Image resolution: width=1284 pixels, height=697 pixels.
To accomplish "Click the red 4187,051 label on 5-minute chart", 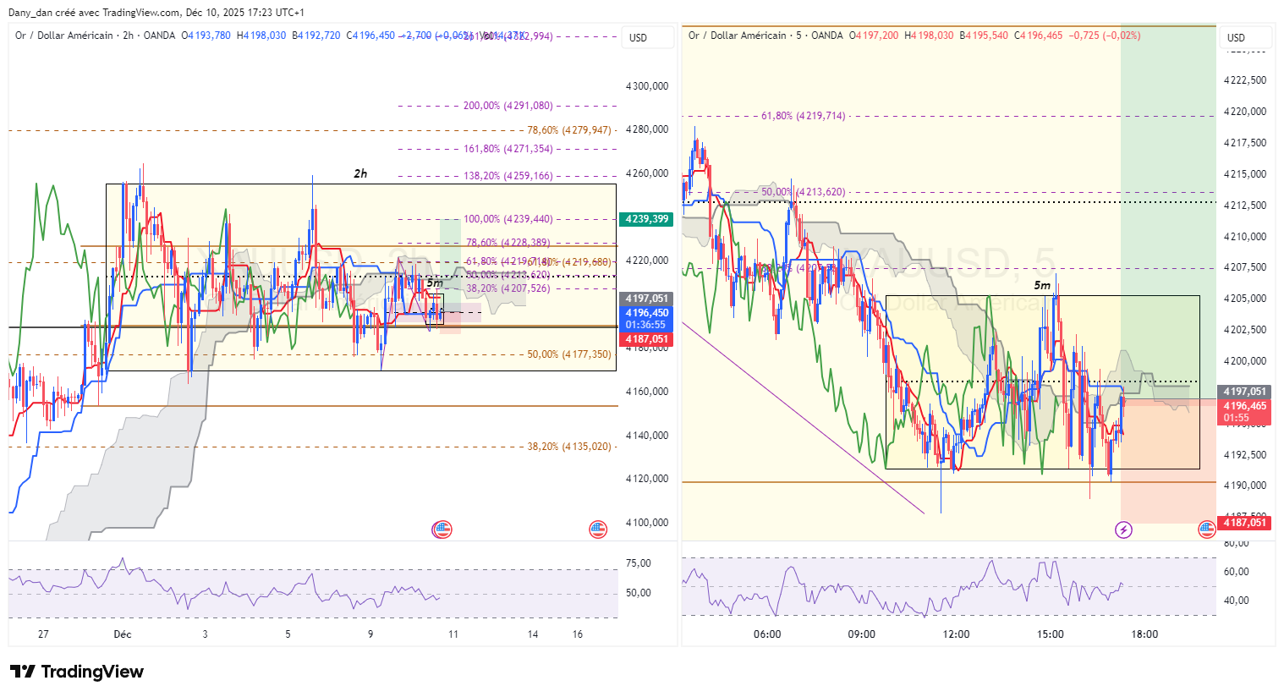I will click(1245, 523).
